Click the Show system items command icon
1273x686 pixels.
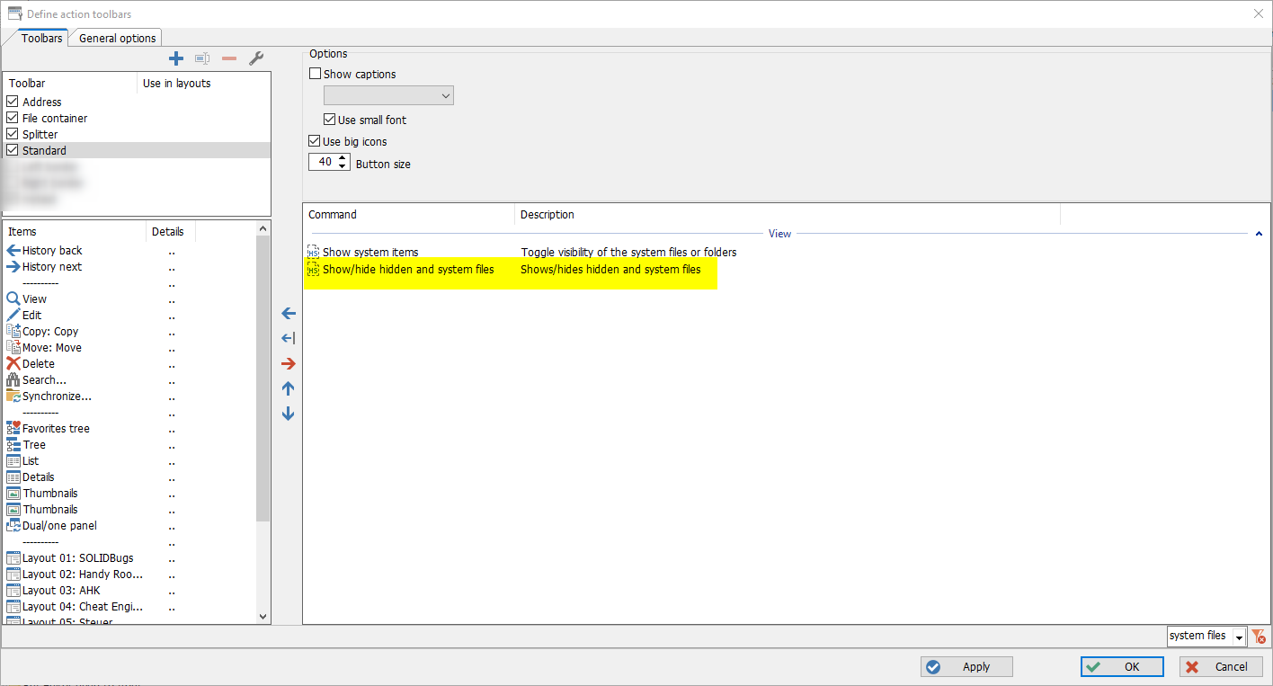(313, 253)
